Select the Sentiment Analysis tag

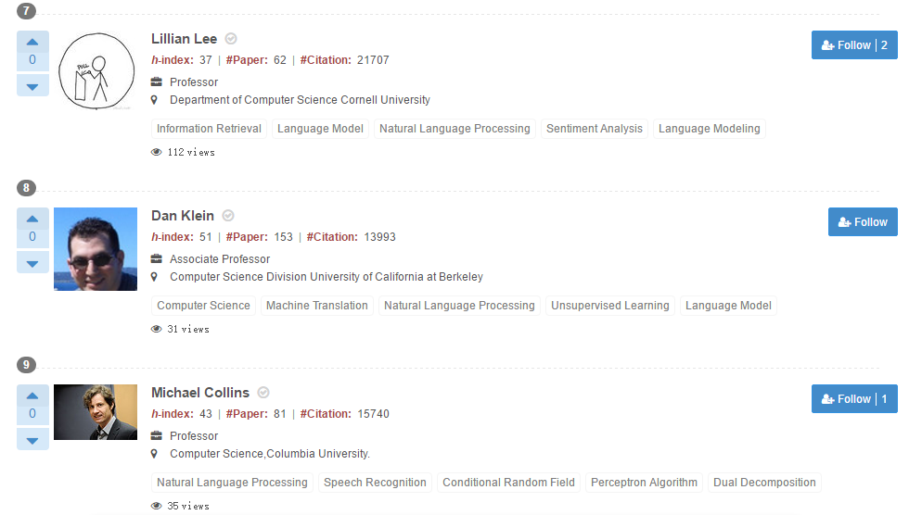point(594,129)
